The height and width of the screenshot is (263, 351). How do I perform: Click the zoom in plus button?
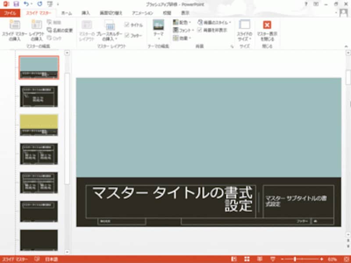click(322, 259)
